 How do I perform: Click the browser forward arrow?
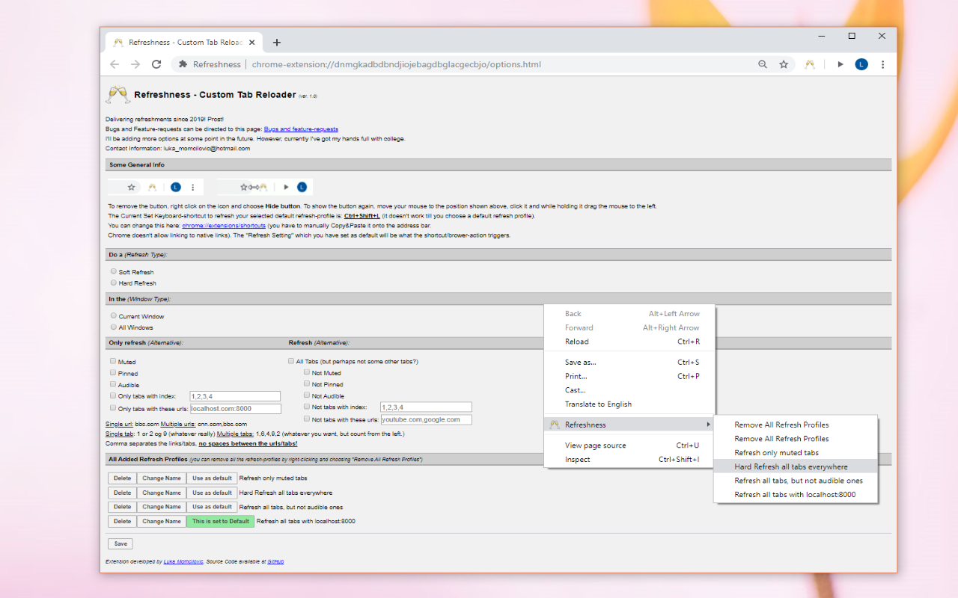click(x=135, y=64)
